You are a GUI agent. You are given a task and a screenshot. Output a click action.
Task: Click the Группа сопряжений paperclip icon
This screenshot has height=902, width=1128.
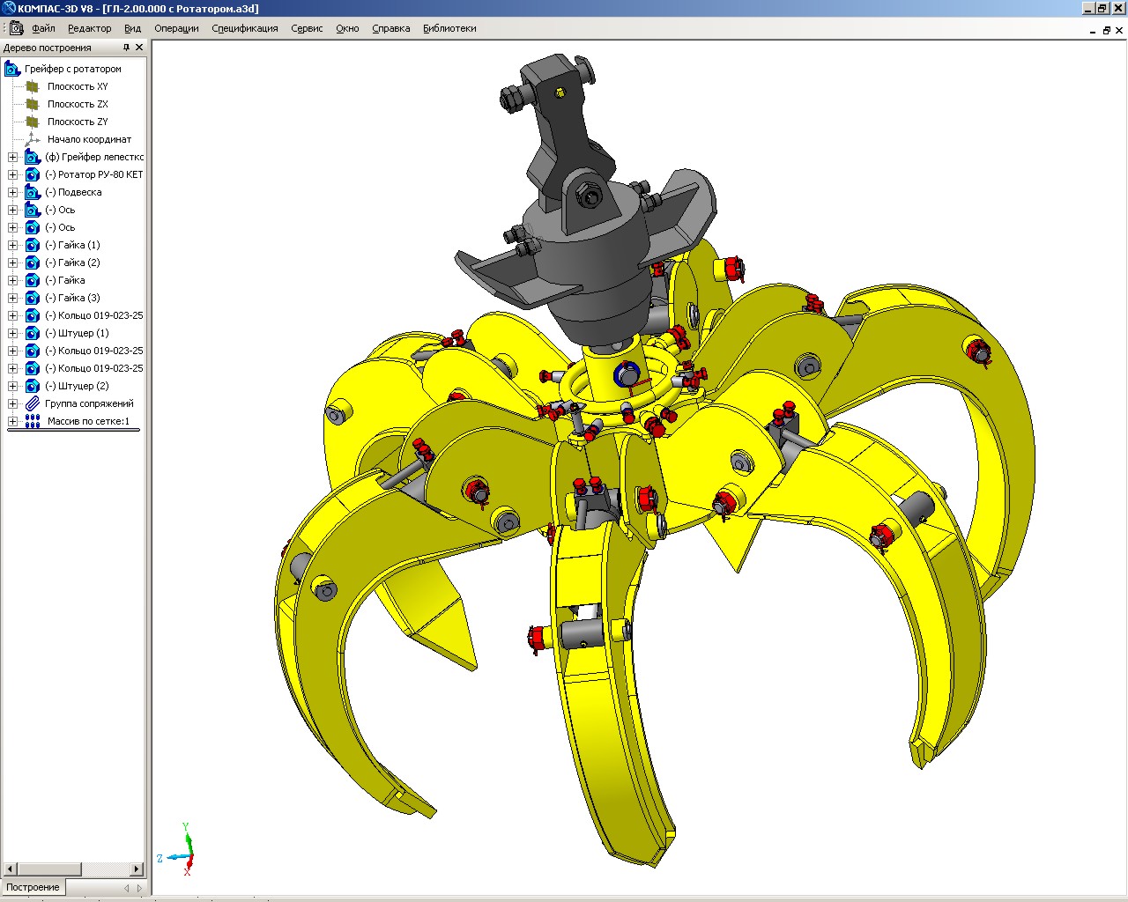pyautogui.click(x=33, y=403)
